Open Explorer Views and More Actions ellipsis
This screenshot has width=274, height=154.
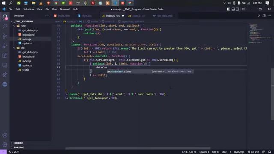click(47, 16)
